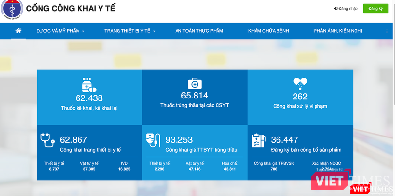The image size is (395, 196).
Task: Click the 36.447 count value
Action: click(284, 139)
